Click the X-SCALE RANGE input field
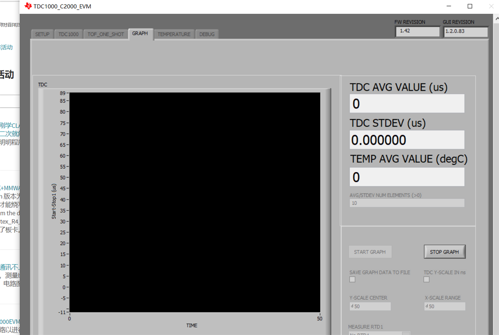The width and height of the screenshot is (499, 335). (445, 307)
